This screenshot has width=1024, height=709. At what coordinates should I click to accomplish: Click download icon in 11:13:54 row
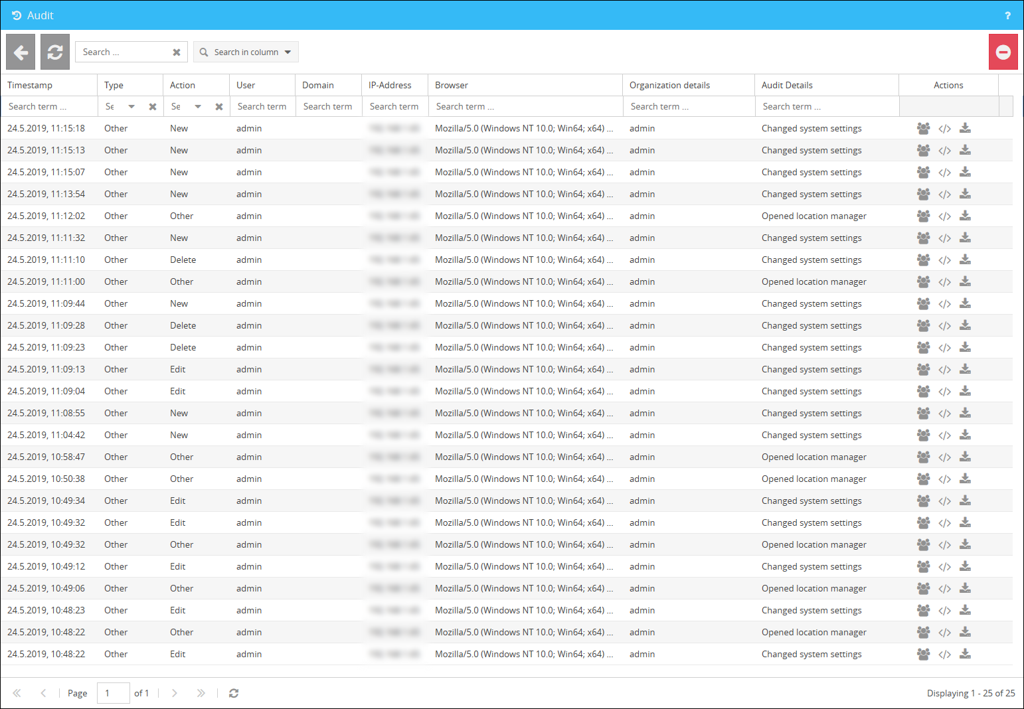coord(966,194)
